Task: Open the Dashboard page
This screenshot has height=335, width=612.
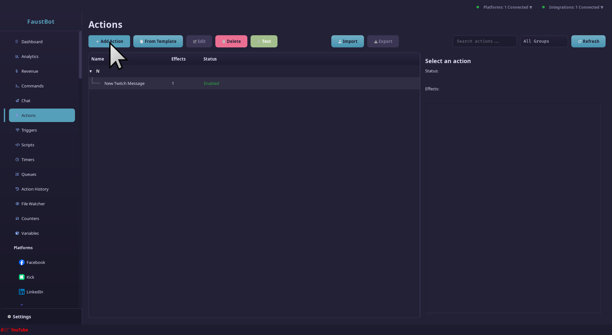Action: (x=32, y=42)
